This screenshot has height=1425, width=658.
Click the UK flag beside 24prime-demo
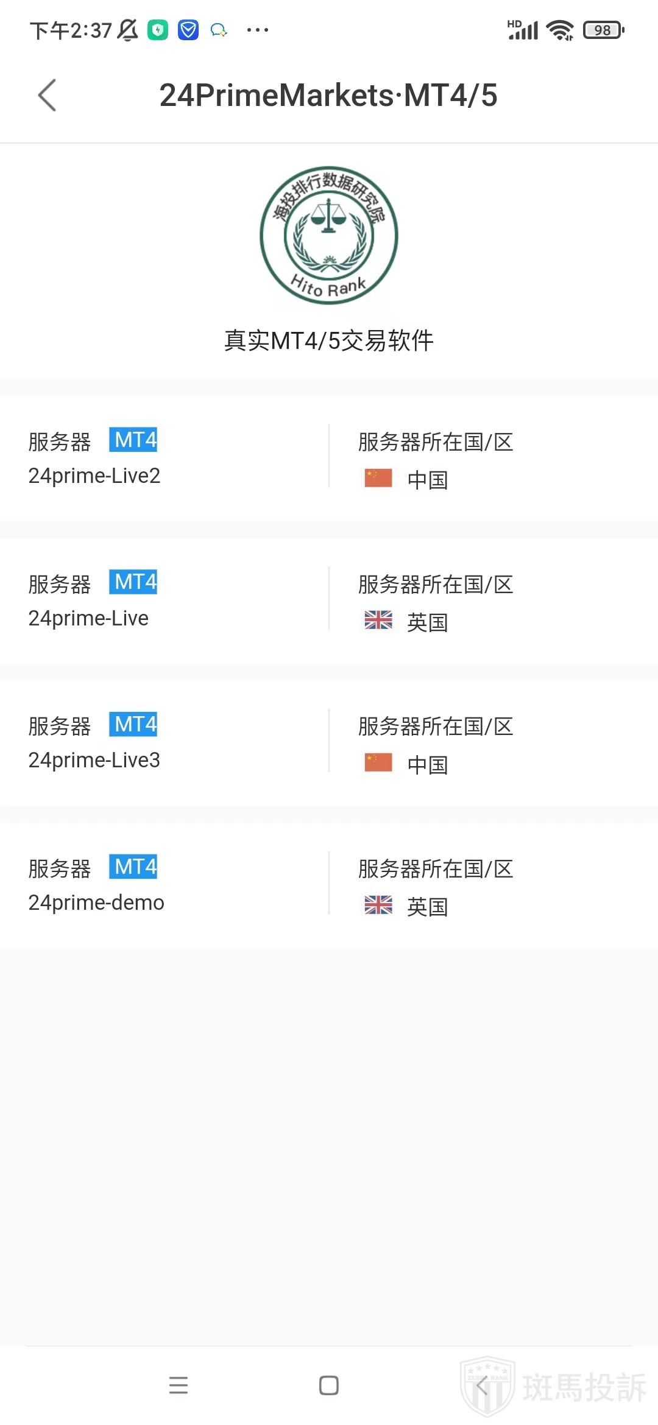click(378, 905)
